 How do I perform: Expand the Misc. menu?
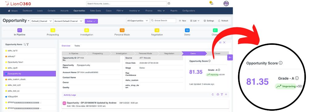[161, 11]
